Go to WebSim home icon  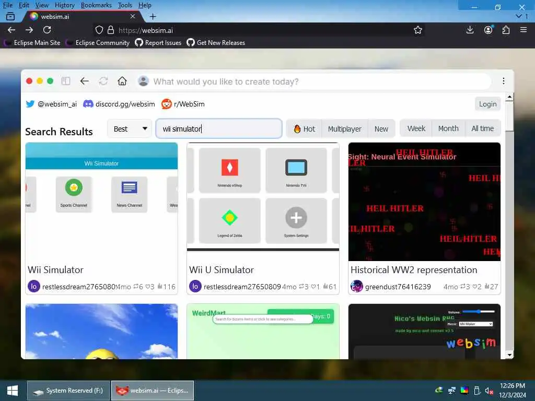click(122, 81)
